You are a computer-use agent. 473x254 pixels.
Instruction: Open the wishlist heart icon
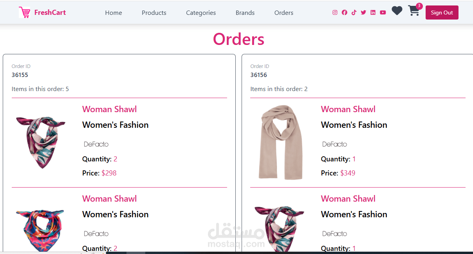point(397,11)
